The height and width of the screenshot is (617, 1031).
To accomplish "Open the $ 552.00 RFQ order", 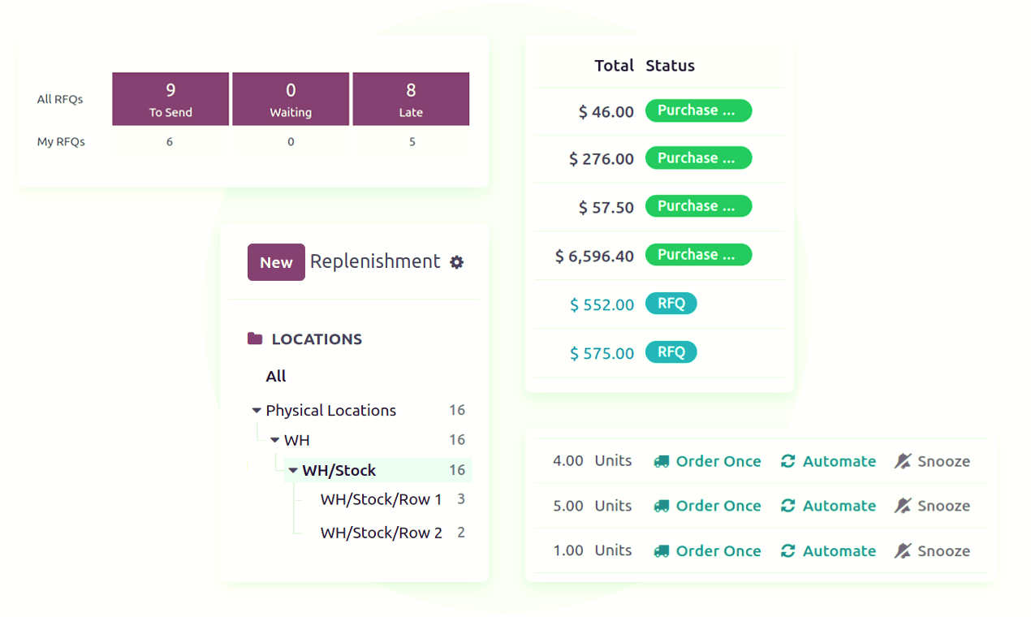I will (x=602, y=305).
